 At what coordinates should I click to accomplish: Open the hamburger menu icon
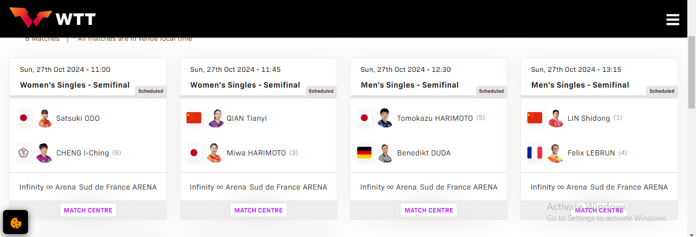pyautogui.click(x=673, y=19)
